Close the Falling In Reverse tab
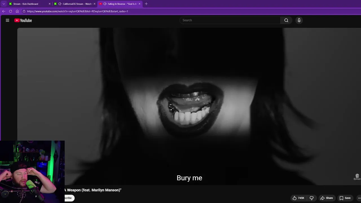This screenshot has width=361, height=203. point(139,4)
